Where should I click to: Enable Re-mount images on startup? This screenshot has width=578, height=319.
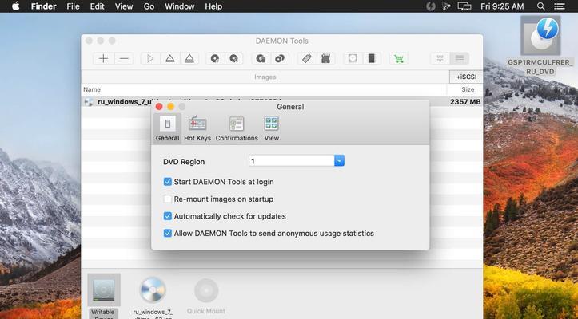[167, 199]
